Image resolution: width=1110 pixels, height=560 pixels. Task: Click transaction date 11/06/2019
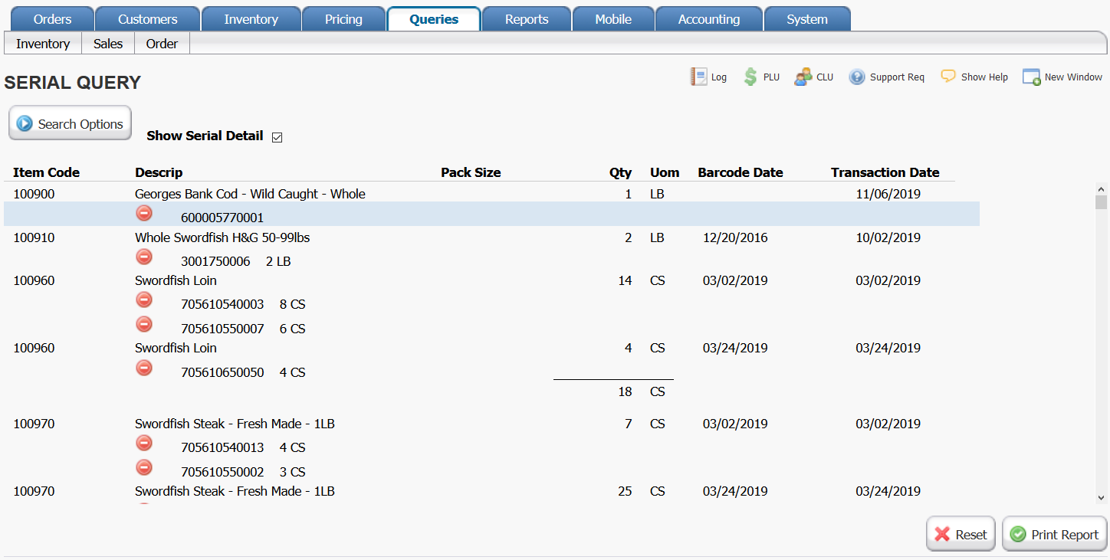coord(888,194)
